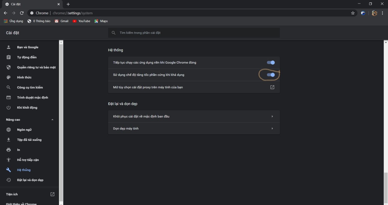Open the Chrome three-dot menu

(382, 13)
